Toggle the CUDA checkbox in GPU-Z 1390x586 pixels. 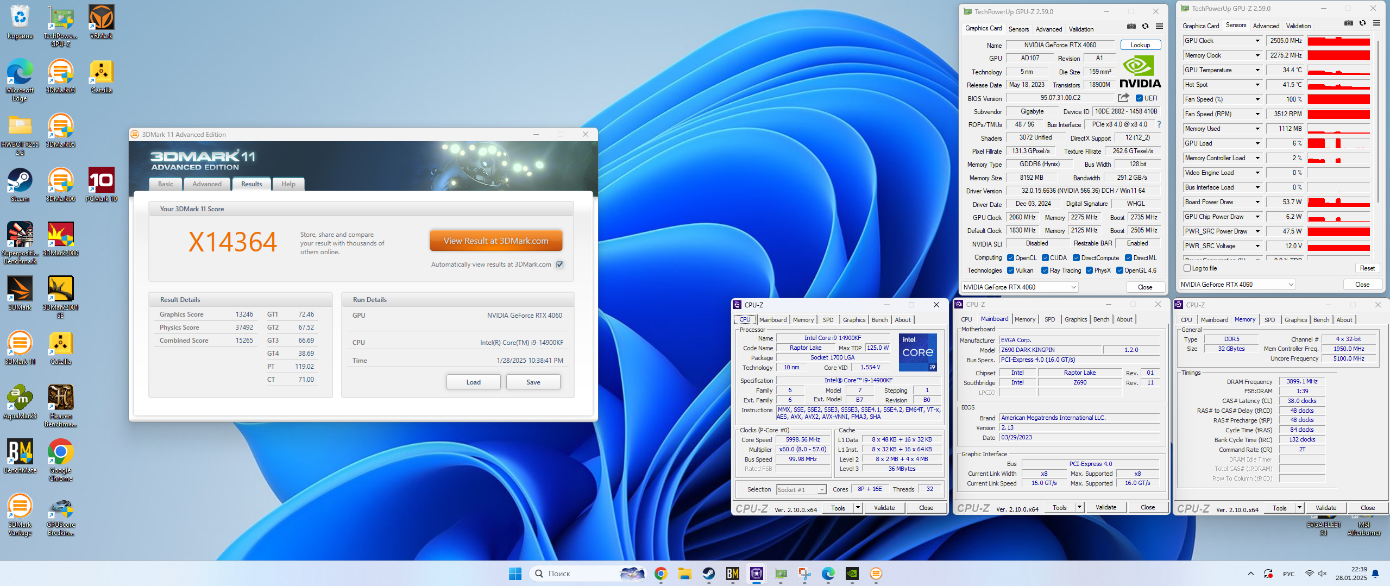1045,258
